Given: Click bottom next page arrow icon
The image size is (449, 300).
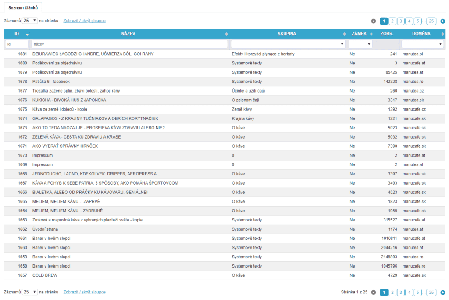Looking at the screenshot, I should 442,293.
